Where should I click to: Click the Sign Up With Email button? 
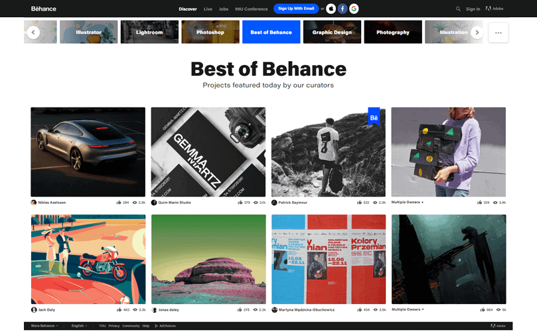[296, 9]
